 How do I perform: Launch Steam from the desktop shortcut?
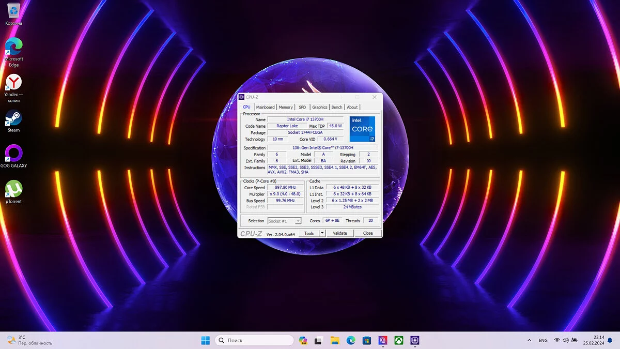tap(14, 118)
